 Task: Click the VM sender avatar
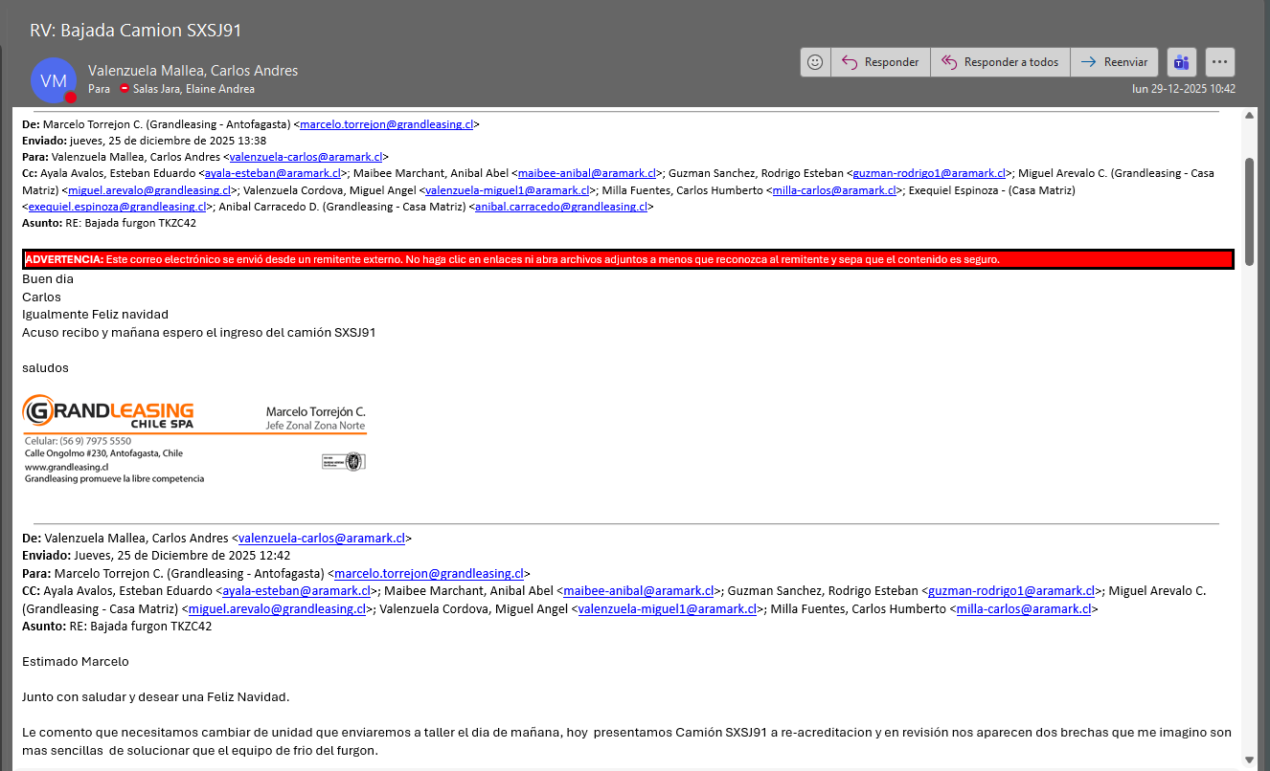coord(54,79)
